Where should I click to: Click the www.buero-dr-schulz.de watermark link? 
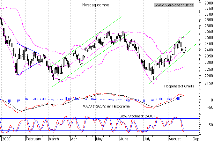tap(174, 5)
